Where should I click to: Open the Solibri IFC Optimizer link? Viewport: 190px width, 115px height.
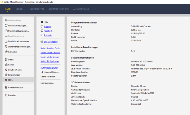click(50, 61)
